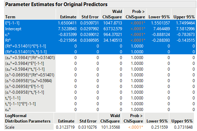Select the (εrⁿ-0.06958)*(εmⁿ+0.5984) term

[x=28, y=81]
